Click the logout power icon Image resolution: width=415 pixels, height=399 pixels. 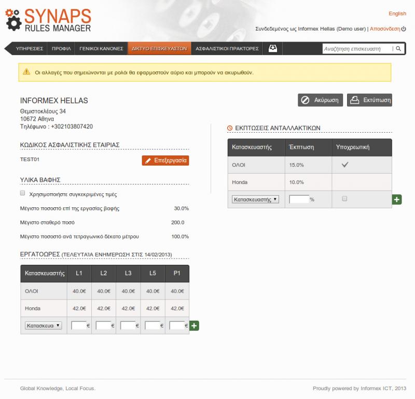(404, 29)
